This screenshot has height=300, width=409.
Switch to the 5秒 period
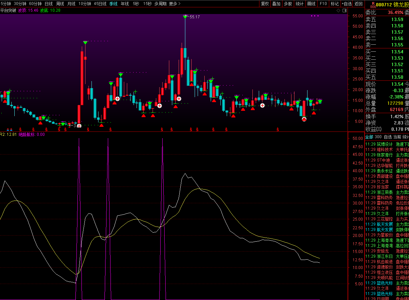pyautogui.click(x=136, y=4)
